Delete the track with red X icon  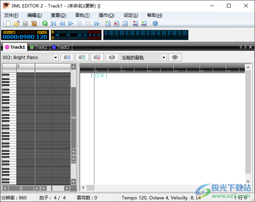tap(116, 24)
